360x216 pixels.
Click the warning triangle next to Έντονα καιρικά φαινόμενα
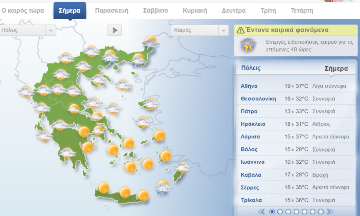240,30
